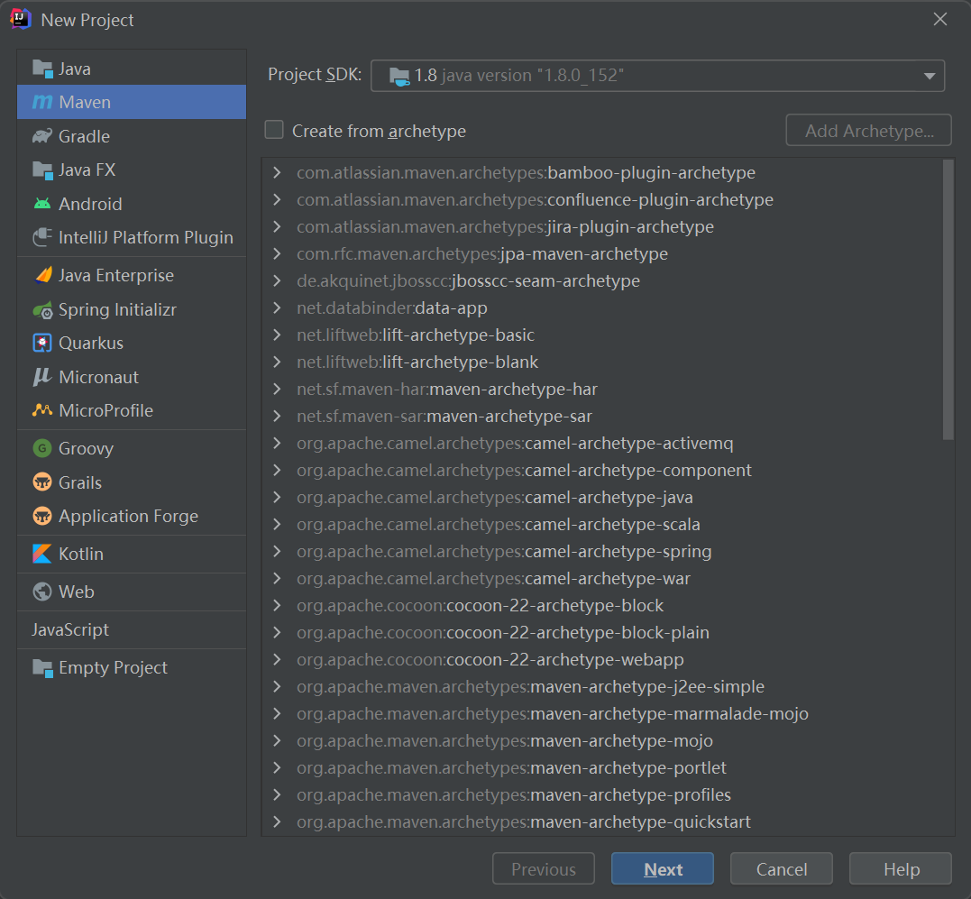
Task: Click the Cancel button
Action: coord(781,868)
